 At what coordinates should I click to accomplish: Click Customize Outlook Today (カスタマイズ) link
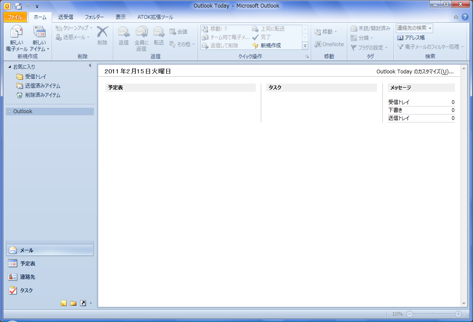[x=414, y=72]
